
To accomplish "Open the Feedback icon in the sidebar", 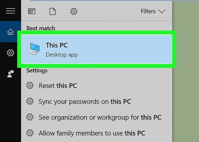I will click(10, 74).
